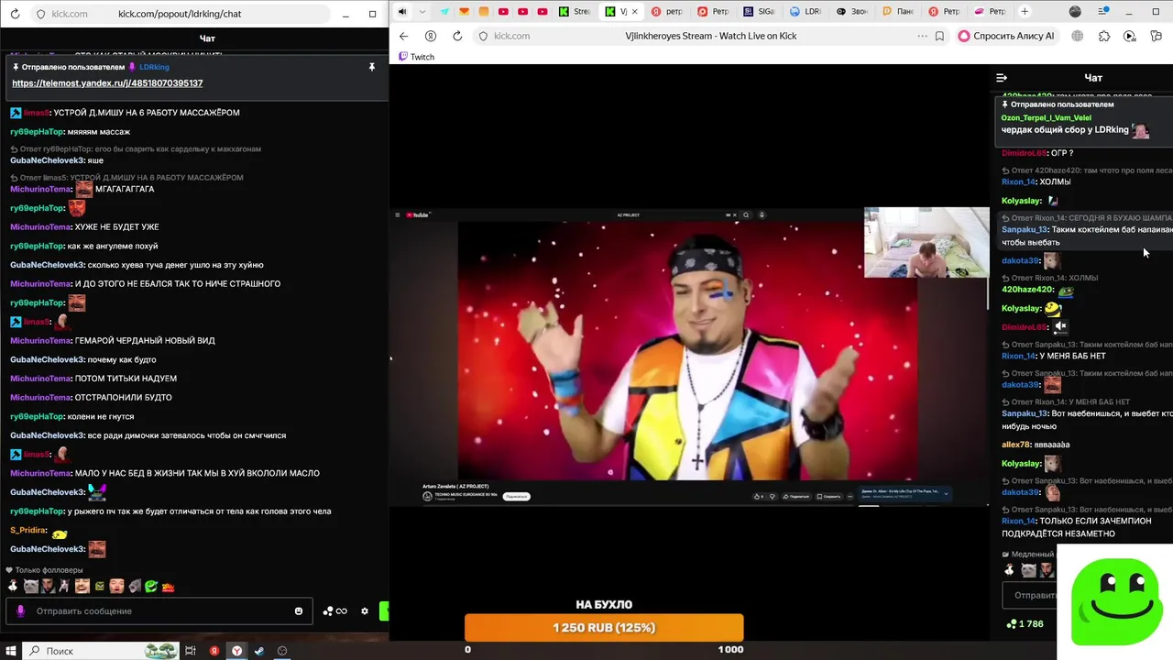Click the green send button in popout chat
Screen dimensions: 1173x660
point(385,611)
